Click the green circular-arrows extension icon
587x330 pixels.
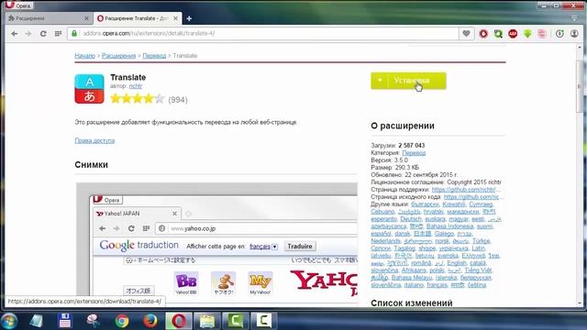coord(498,34)
